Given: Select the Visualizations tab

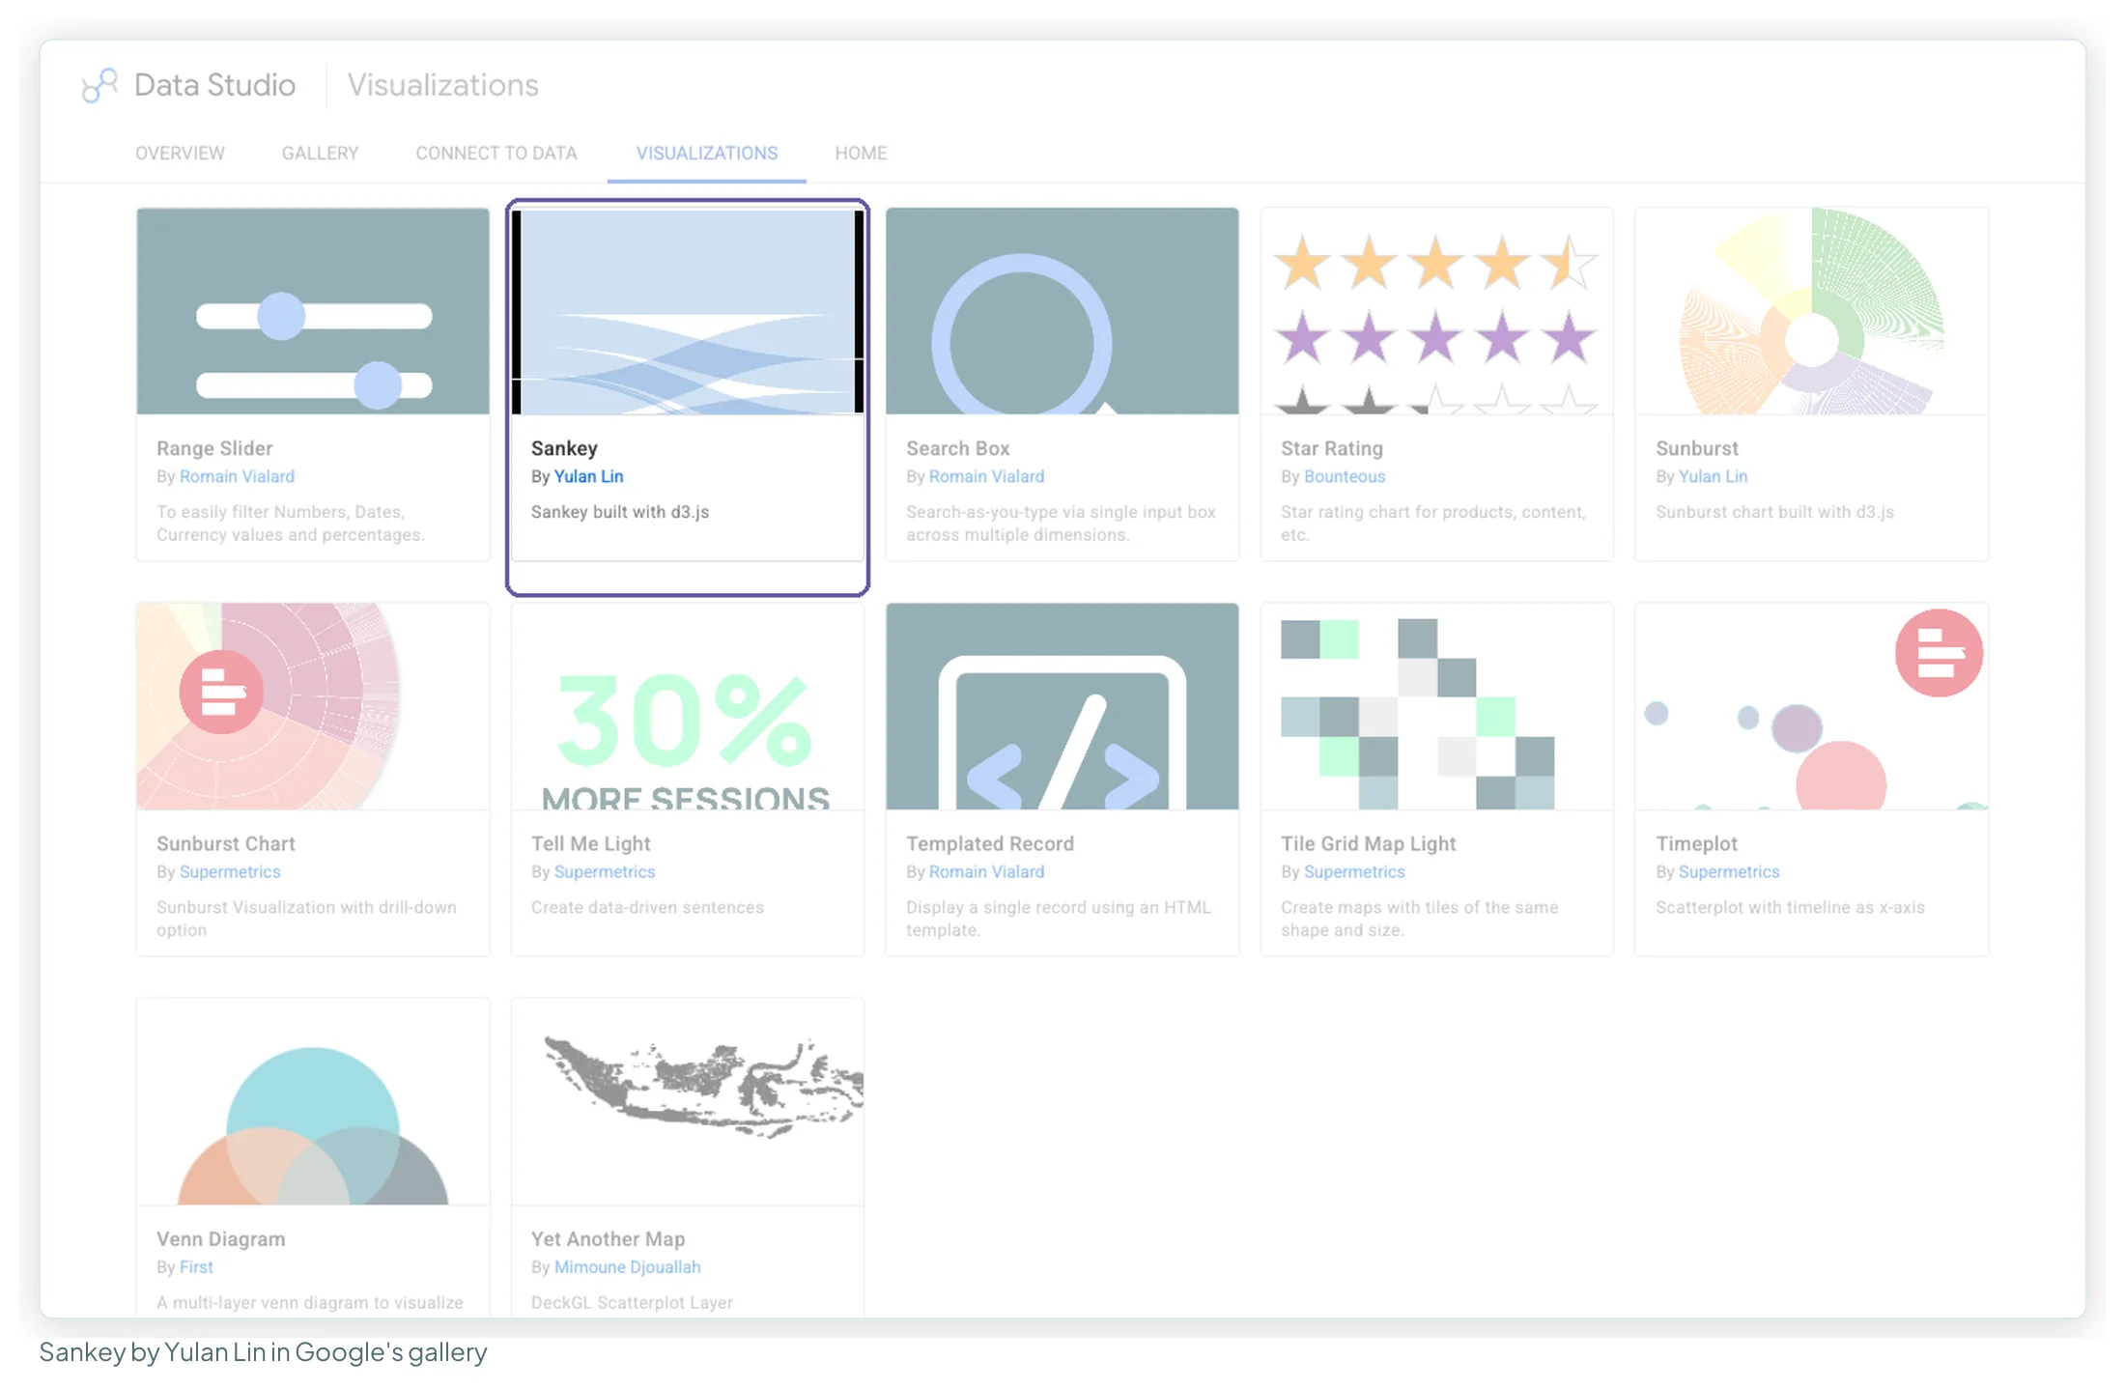Looking at the screenshot, I should coord(707,153).
